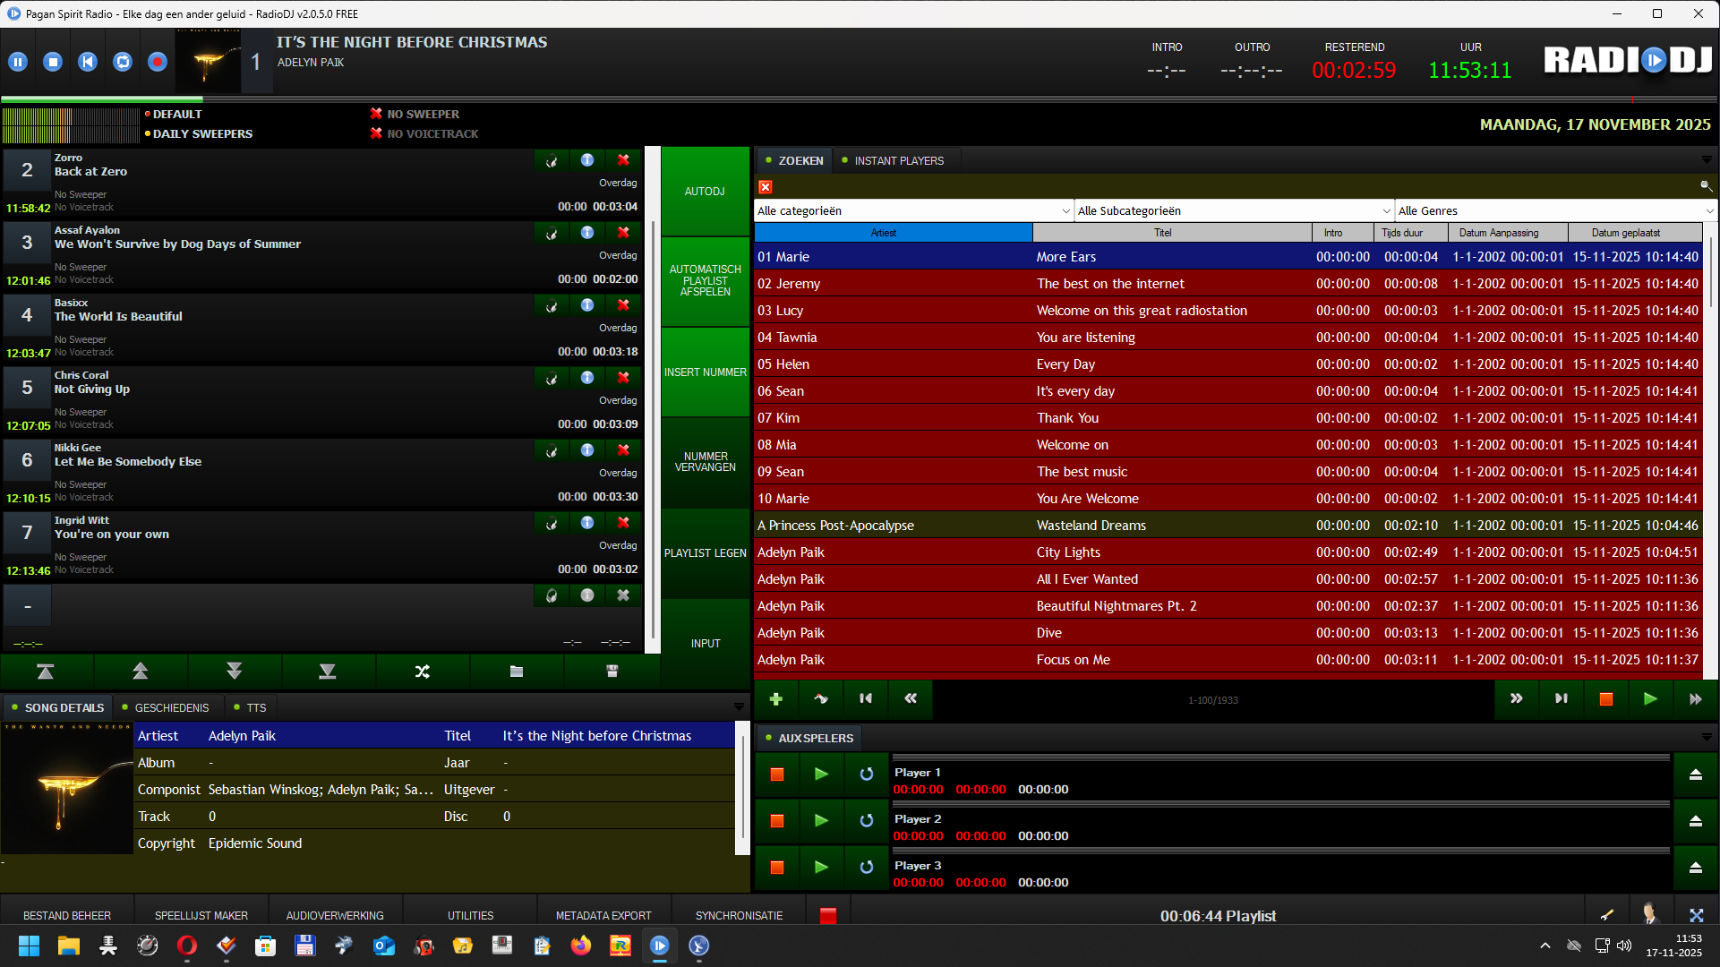Click the green plus add-track icon
The height and width of the screenshot is (967, 1720).
tap(776, 699)
